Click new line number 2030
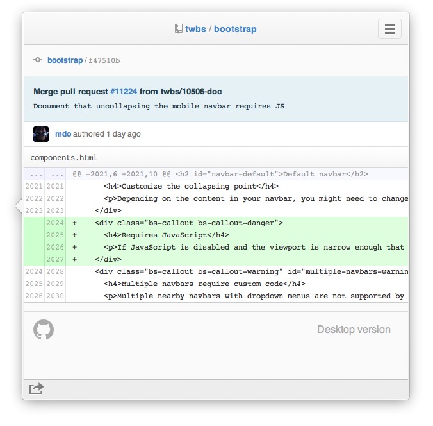This screenshot has width=433, height=426. click(55, 296)
